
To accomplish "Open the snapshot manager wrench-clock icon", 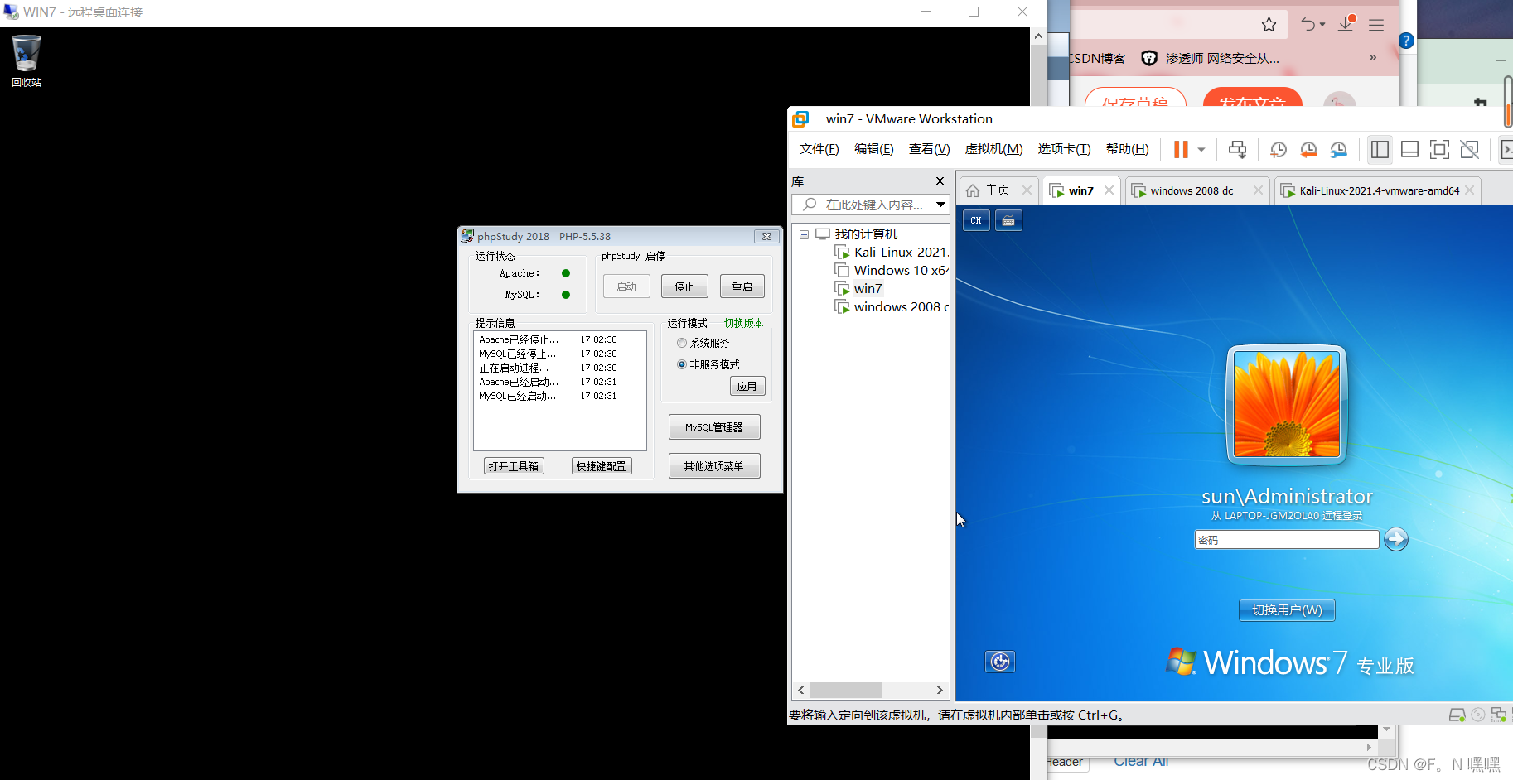I will 1339,149.
